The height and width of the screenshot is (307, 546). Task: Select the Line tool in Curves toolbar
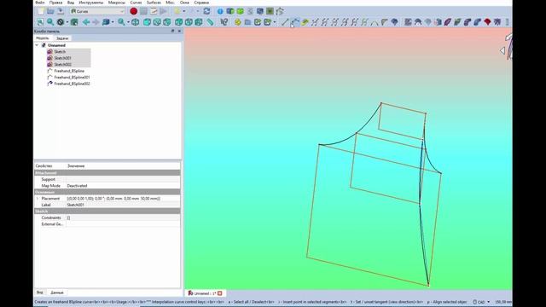285,22
